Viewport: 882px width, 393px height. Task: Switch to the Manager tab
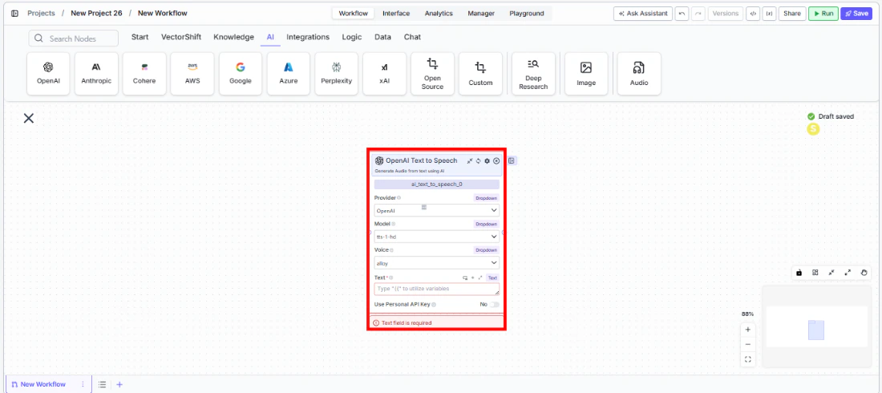tap(481, 14)
